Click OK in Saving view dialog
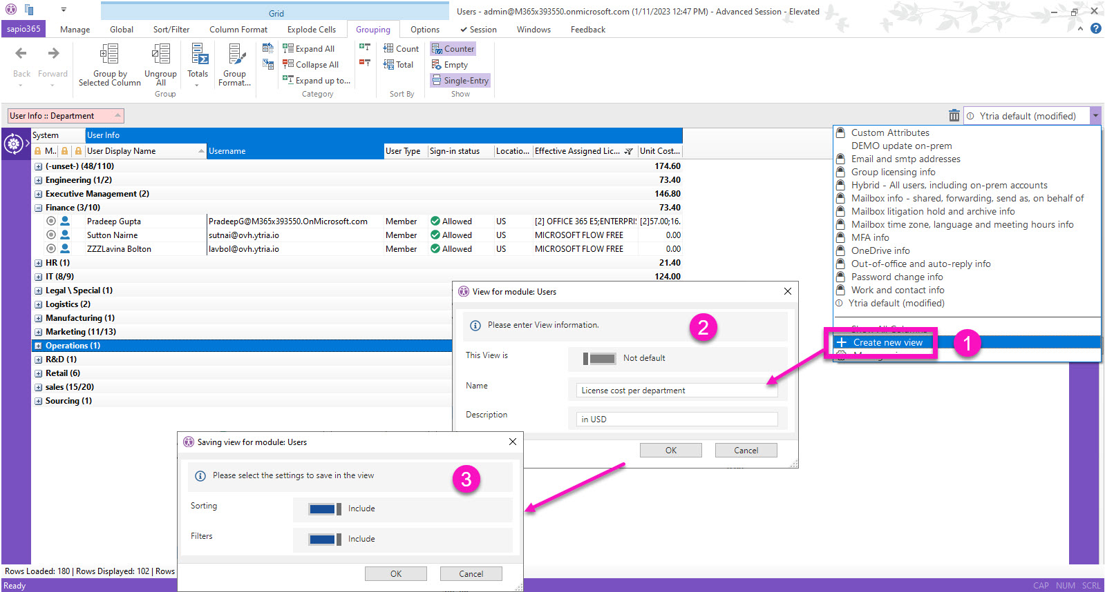This screenshot has width=1105, height=592. click(x=396, y=573)
